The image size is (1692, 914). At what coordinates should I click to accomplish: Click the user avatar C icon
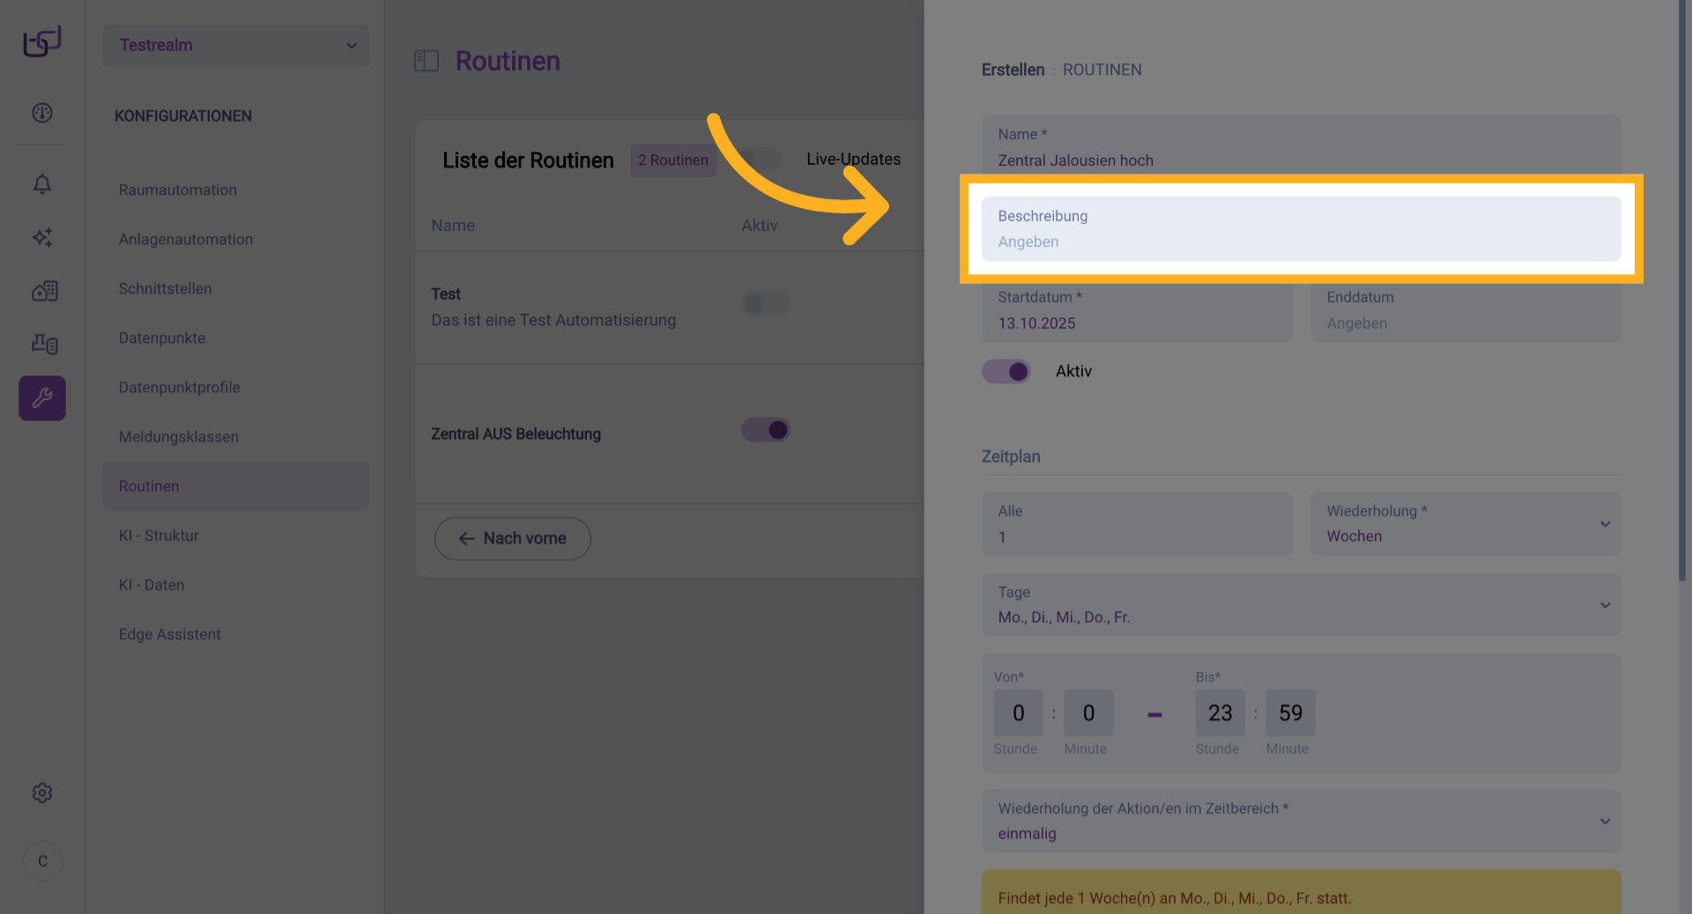pyautogui.click(x=42, y=861)
